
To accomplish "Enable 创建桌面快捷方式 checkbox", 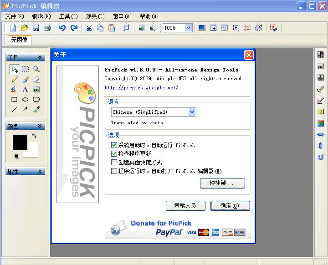I will pos(114,162).
